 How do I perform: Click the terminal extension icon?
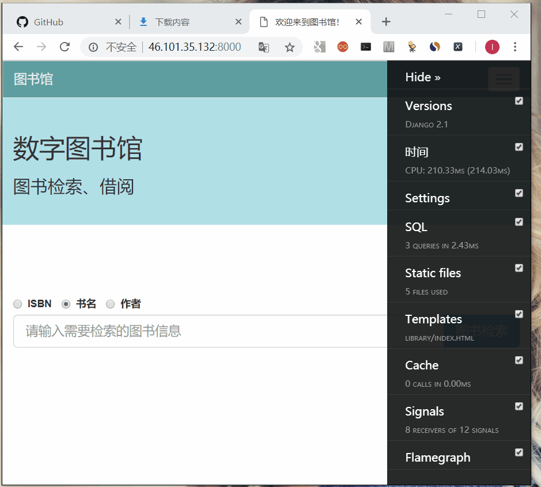[365, 47]
